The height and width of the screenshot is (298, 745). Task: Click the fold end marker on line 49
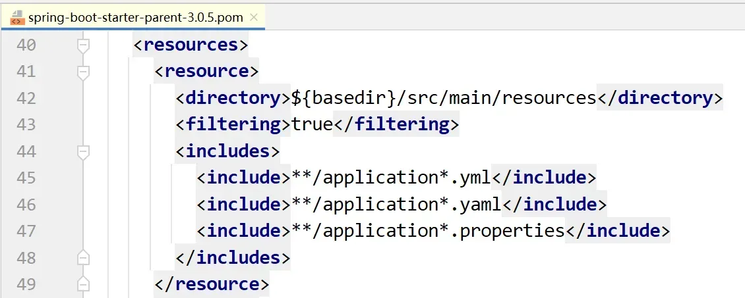tap(83, 284)
